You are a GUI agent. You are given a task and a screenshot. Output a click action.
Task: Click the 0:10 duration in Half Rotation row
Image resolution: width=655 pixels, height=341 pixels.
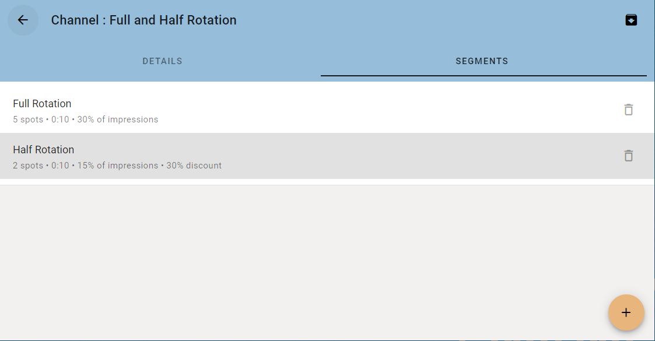[60, 166]
